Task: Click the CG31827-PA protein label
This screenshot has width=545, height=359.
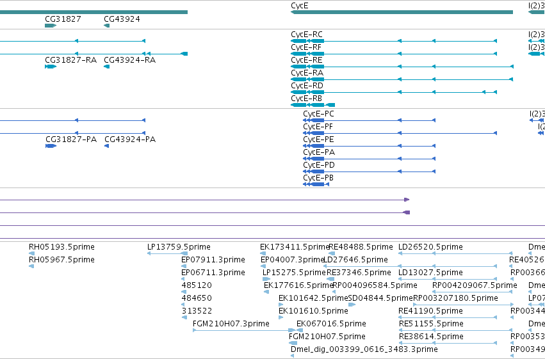Action: (x=71, y=140)
